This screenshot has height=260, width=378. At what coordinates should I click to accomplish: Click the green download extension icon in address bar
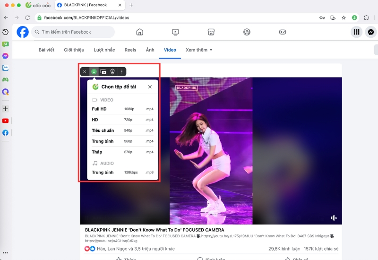pos(354,17)
